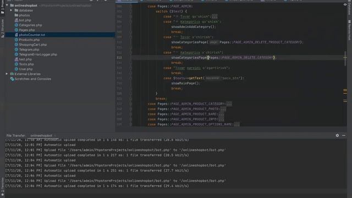Click the showMainPage() call
352x198 pixels.
(x=186, y=83)
